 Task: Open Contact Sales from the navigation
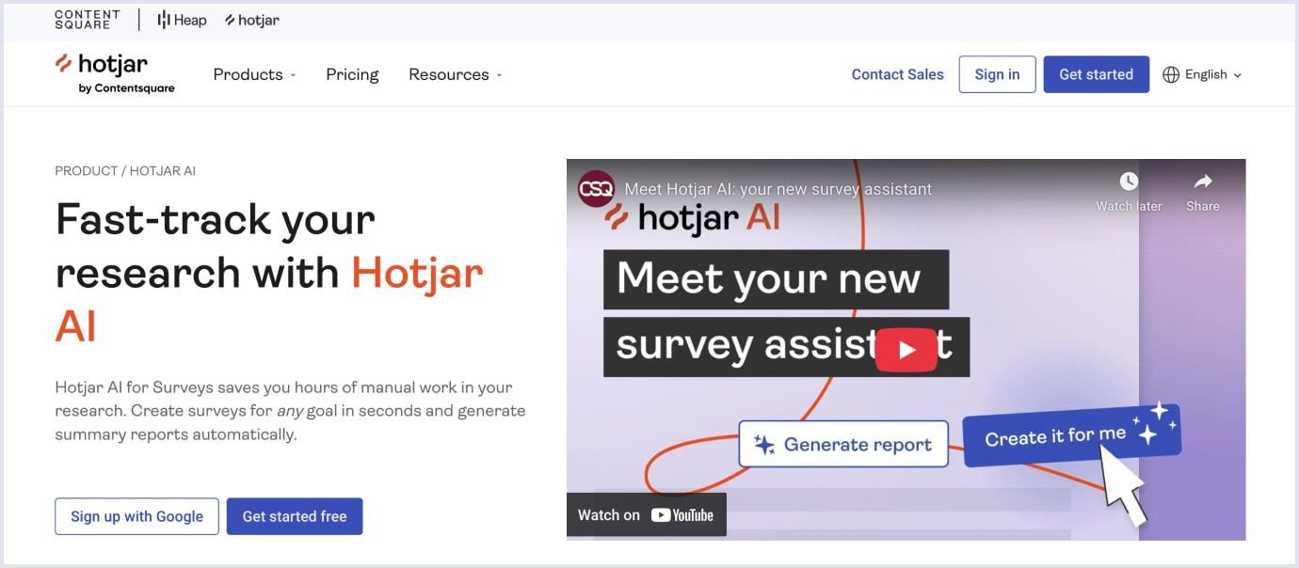[x=896, y=73]
